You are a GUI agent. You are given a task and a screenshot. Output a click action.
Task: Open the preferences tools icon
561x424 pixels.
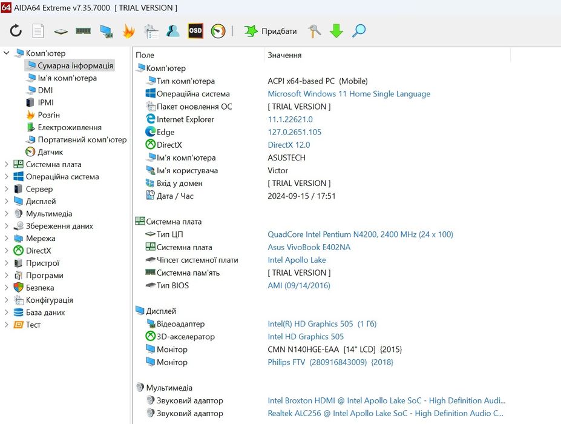pyautogui.click(x=315, y=31)
